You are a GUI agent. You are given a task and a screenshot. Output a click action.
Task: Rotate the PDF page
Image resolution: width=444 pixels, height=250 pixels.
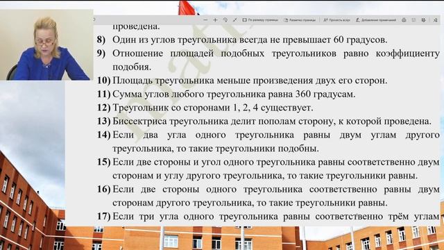click(225, 20)
